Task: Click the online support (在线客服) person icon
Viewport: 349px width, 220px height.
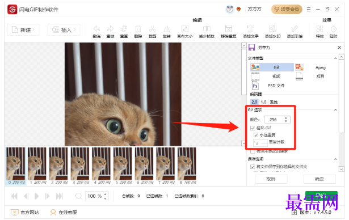Action: [x=53, y=213]
